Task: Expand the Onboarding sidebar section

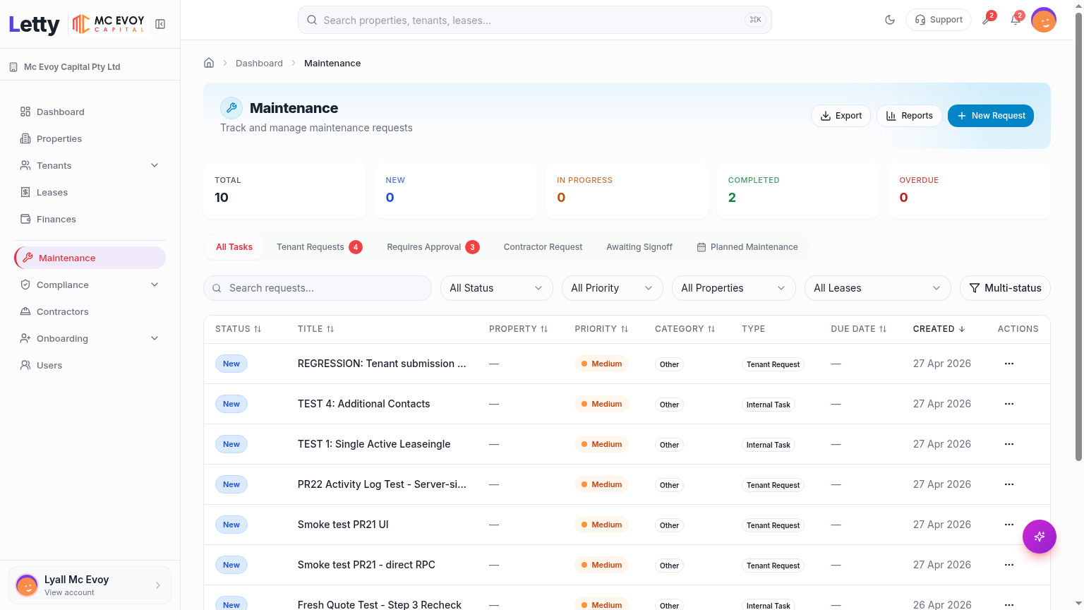Action: pos(90,338)
